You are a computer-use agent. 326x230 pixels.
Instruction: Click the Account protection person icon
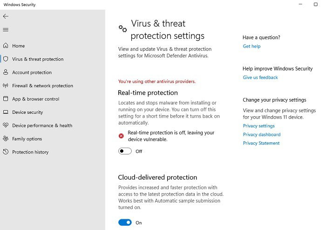pos(6,72)
